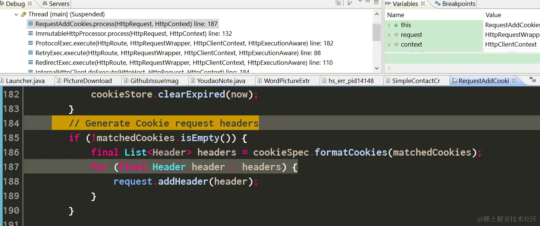Open the Servers view tab
Screen dimensions: 540x226
tap(56, 4)
